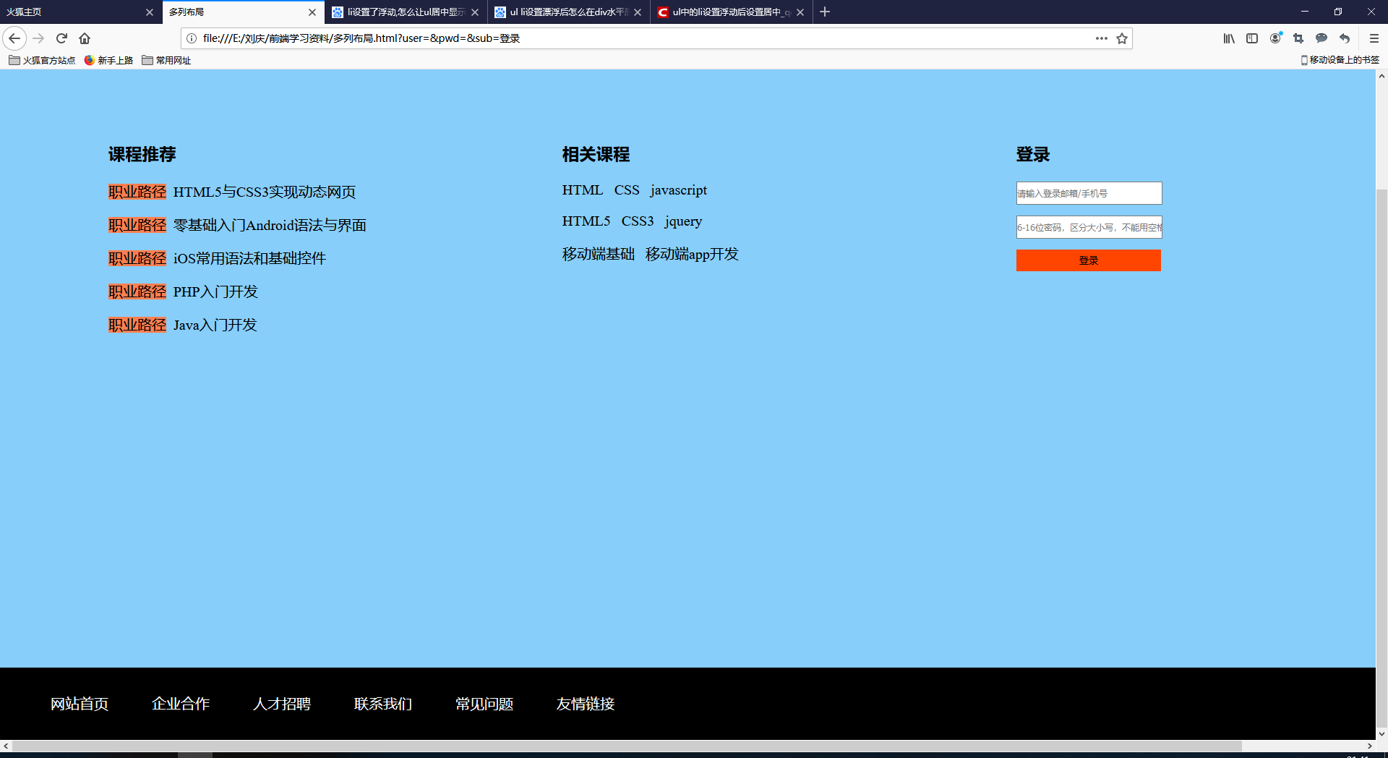This screenshot has height=758, width=1388.
Task: Click the 登录 submit button
Action: tap(1088, 260)
